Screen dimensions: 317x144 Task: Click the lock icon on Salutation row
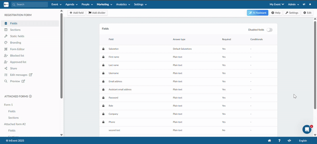pyautogui.click(x=103, y=49)
